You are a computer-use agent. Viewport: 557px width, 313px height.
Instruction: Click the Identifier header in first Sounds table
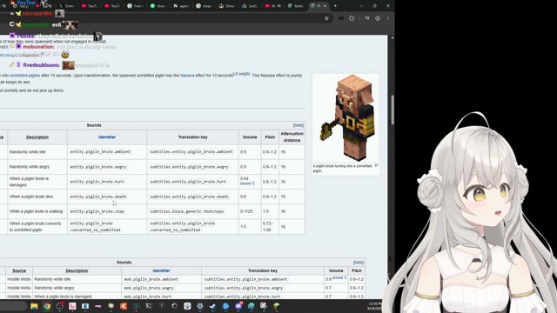point(107,137)
